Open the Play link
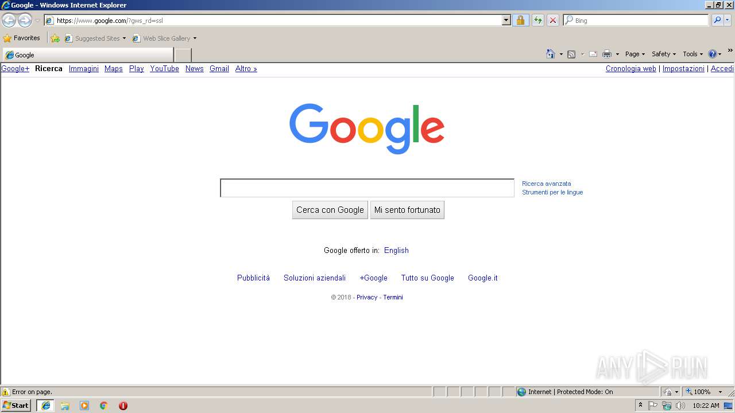Image resolution: width=735 pixels, height=413 pixels. (137, 69)
